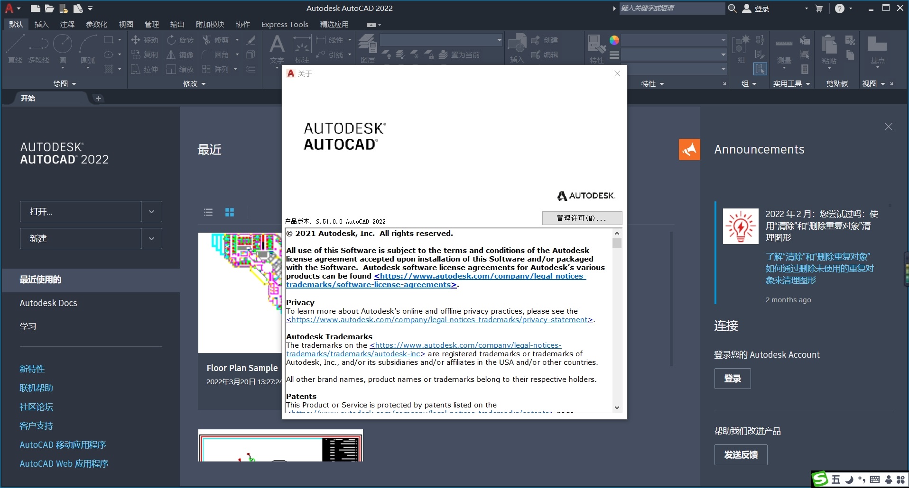909x488 pixels.
Task: Click the Create block (创建) icon
Action: [545, 40]
